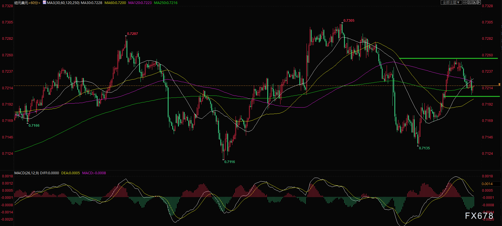Click the MACD(26,12,9) indicator label
The width and height of the screenshot is (502, 226).
tap(27, 173)
